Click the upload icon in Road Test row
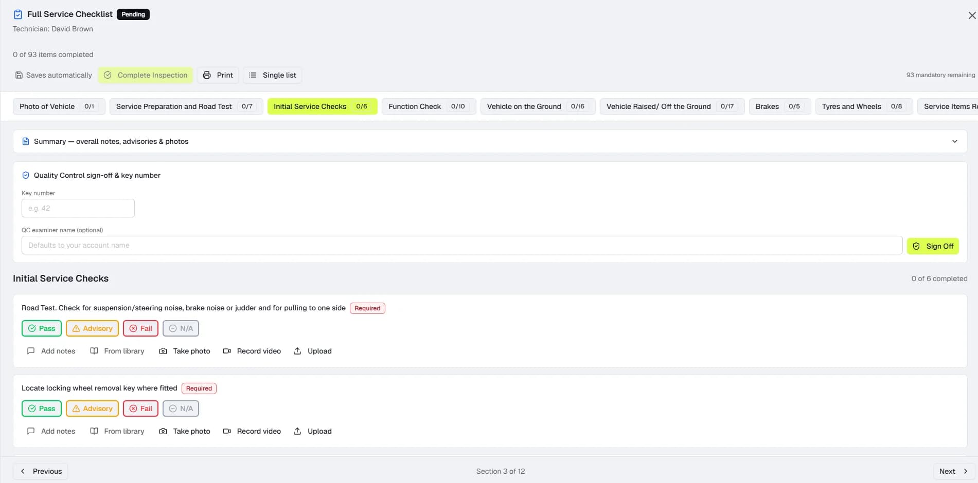Viewport: 978px width, 483px height. click(x=297, y=351)
